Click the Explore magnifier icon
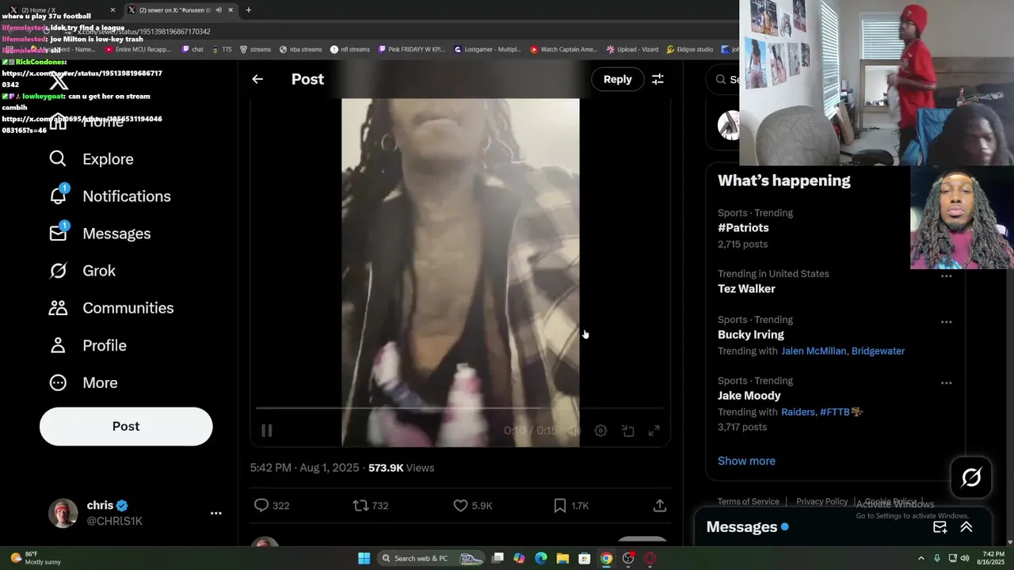This screenshot has height=570, width=1014. tap(58, 159)
